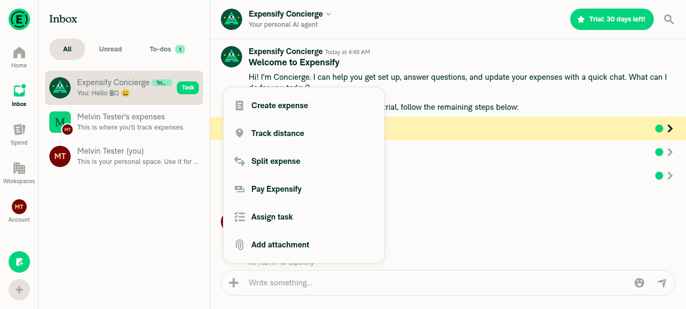
Task: Expand the third setup step chevron
Action: (x=670, y=176)
